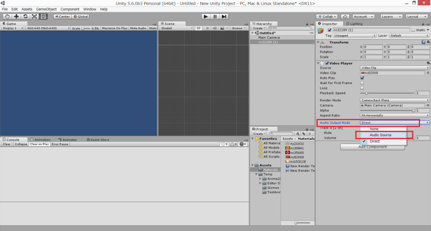
Task: Select nc35680 asset in Project
Action: [297, 152]
